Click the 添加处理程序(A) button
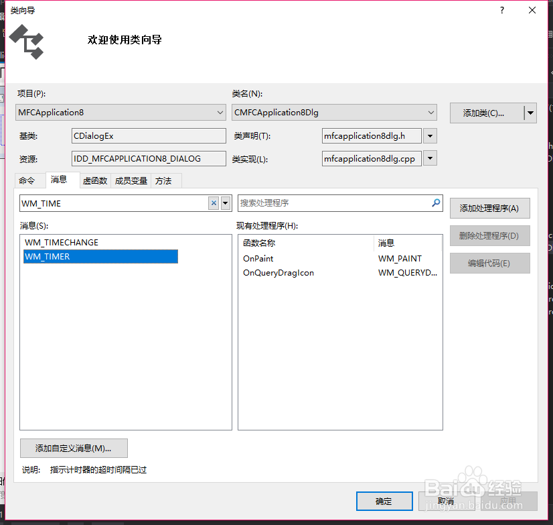 489,208
